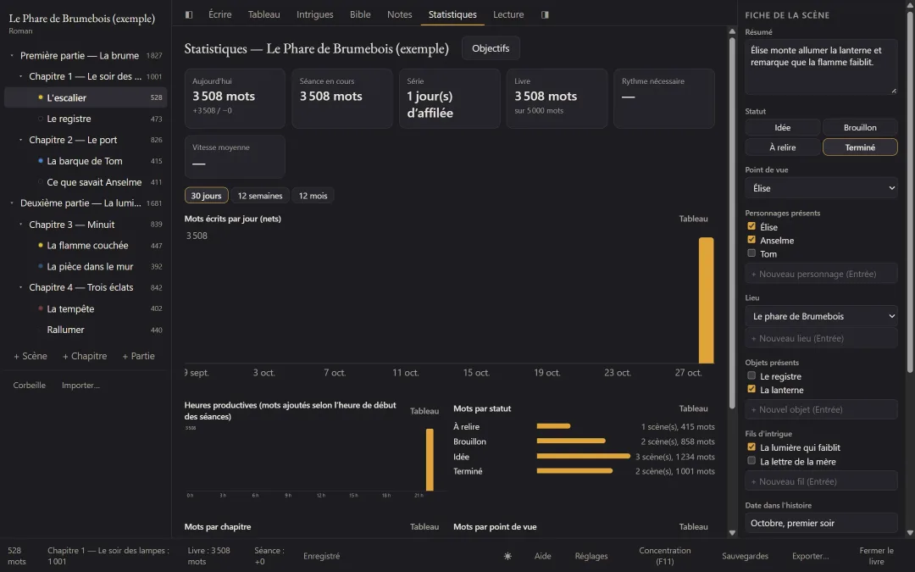This screenshot has width=915, height=572.
Task: Toggle the right scene-sheet panel icon
Action: coord(545,14)
